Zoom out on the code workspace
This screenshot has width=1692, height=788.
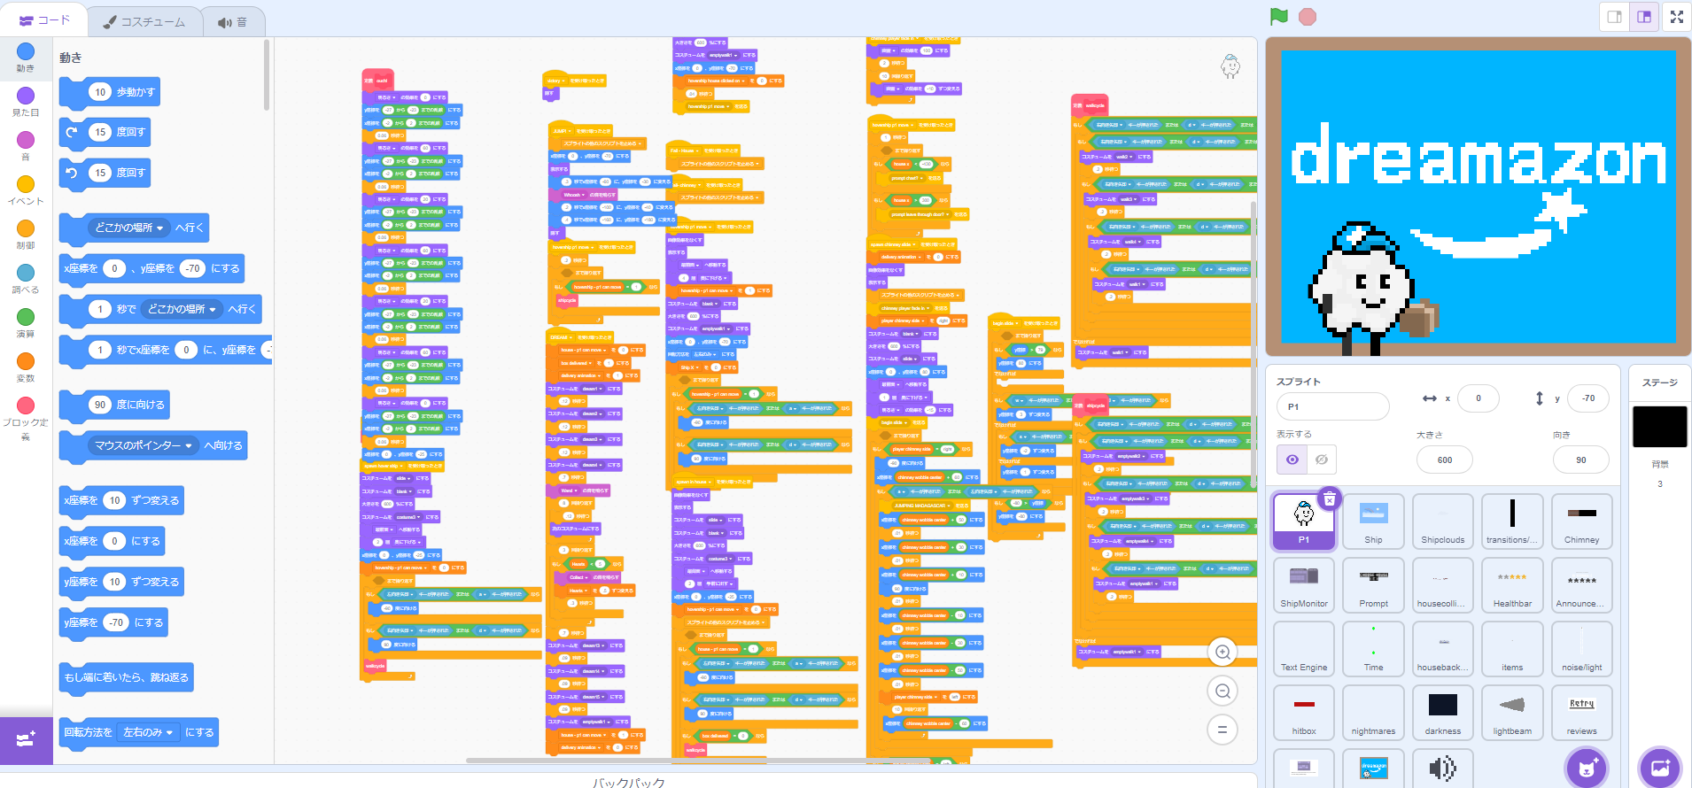click(1222, 691)
